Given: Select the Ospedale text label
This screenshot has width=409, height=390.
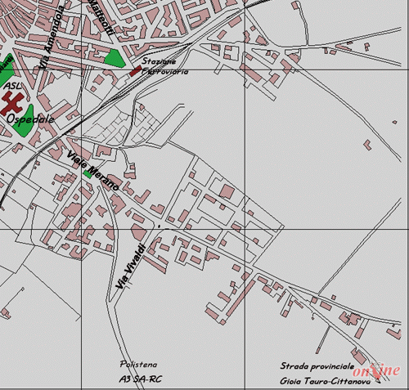Looking at the screenshot, I should (x=30, y=119).
